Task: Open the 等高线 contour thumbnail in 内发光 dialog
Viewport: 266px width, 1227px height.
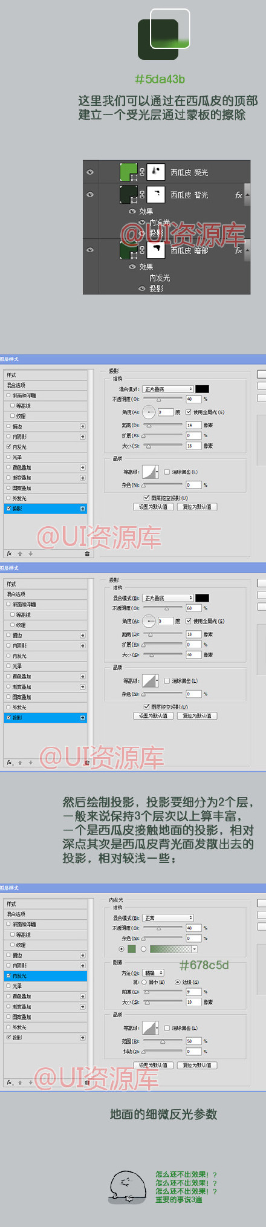Action: point(149,1028)
